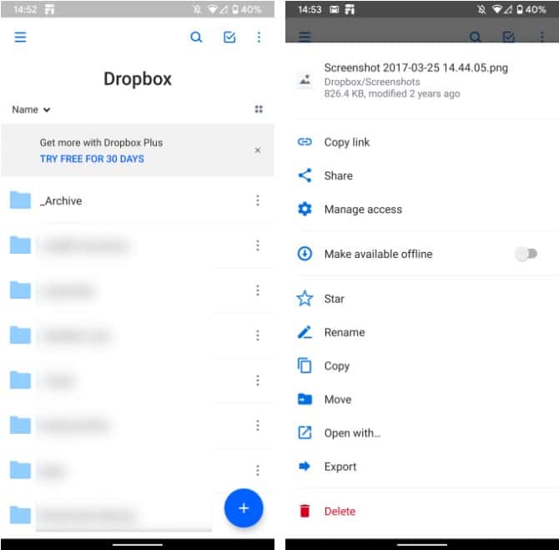Tap the star outline icon
Viewport: 559px width, 550px height.
pos(305,298)
